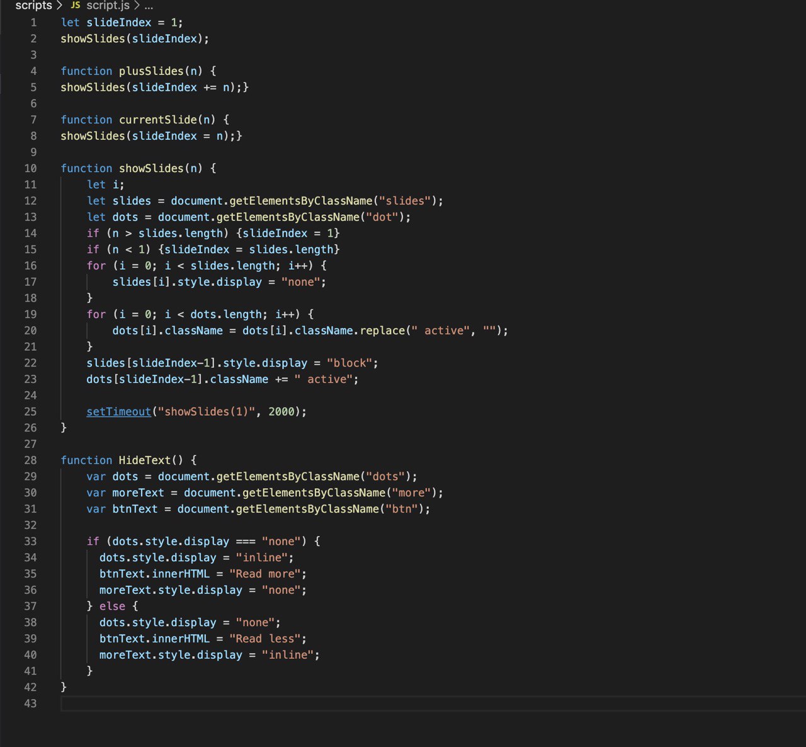Click 'dots.style.display = "inline"' on line 34
806x747 pixels.
click(x=193, y=557)
